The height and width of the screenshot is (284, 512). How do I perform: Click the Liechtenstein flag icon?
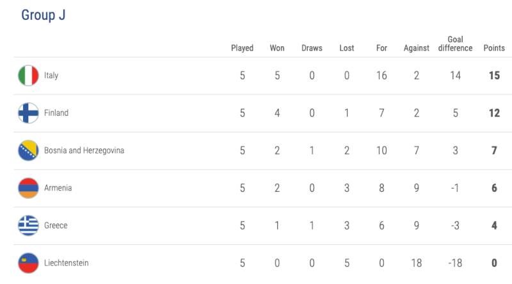coord(28,263)
